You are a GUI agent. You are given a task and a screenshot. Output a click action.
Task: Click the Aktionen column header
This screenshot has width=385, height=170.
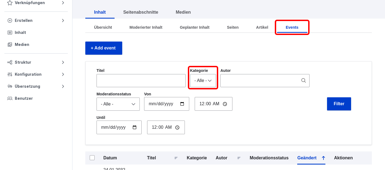coord(343,158)
